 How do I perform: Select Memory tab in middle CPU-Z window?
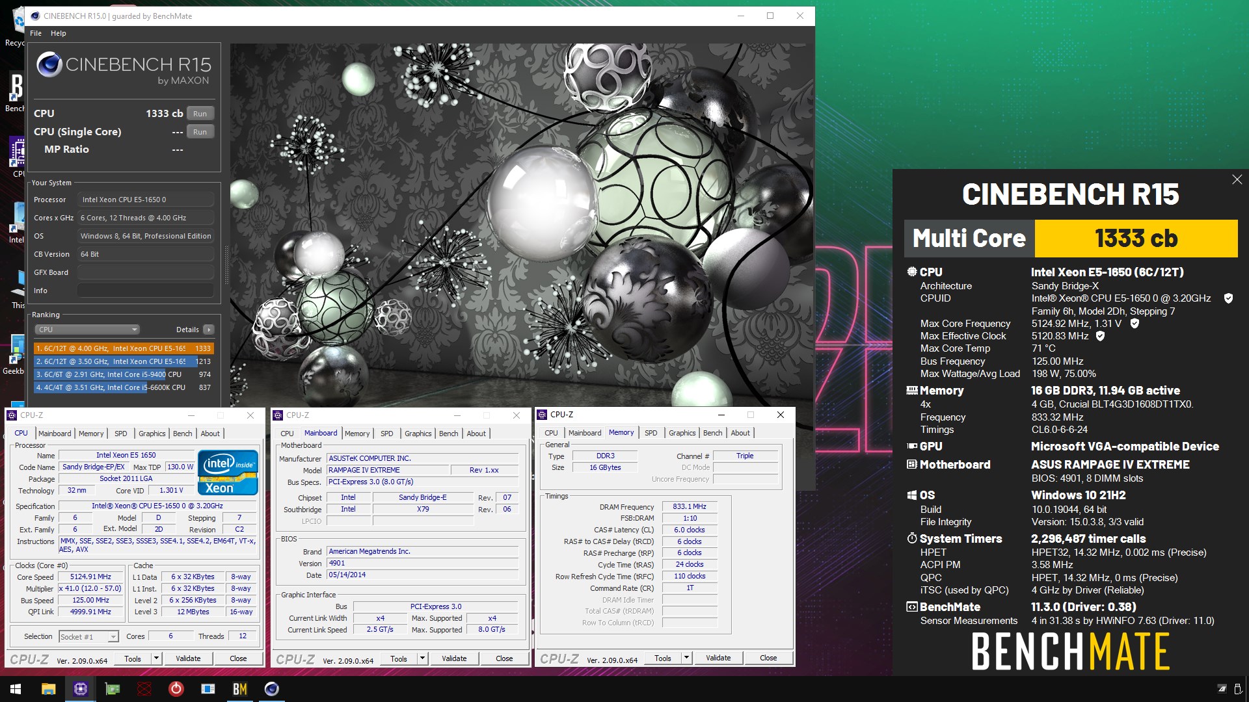pos(357,434)
